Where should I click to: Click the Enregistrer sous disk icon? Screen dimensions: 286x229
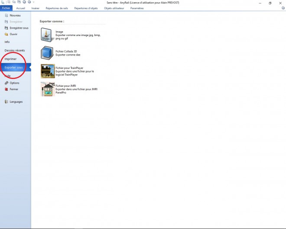click(x=6, y=28)
